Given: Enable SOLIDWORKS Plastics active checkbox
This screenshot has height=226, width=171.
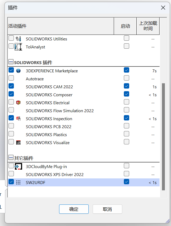Looking at the screenshot, I should pyautogui.click(x=11, y=134).
